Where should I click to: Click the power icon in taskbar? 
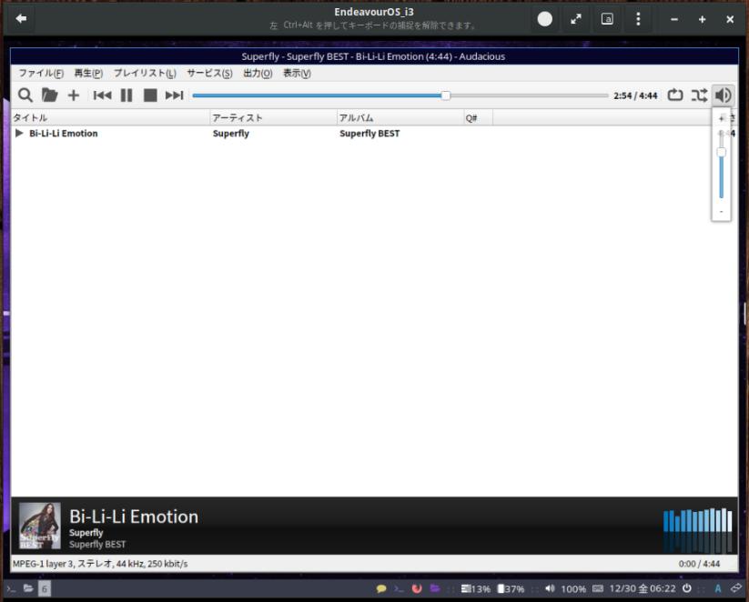[687, 588]
